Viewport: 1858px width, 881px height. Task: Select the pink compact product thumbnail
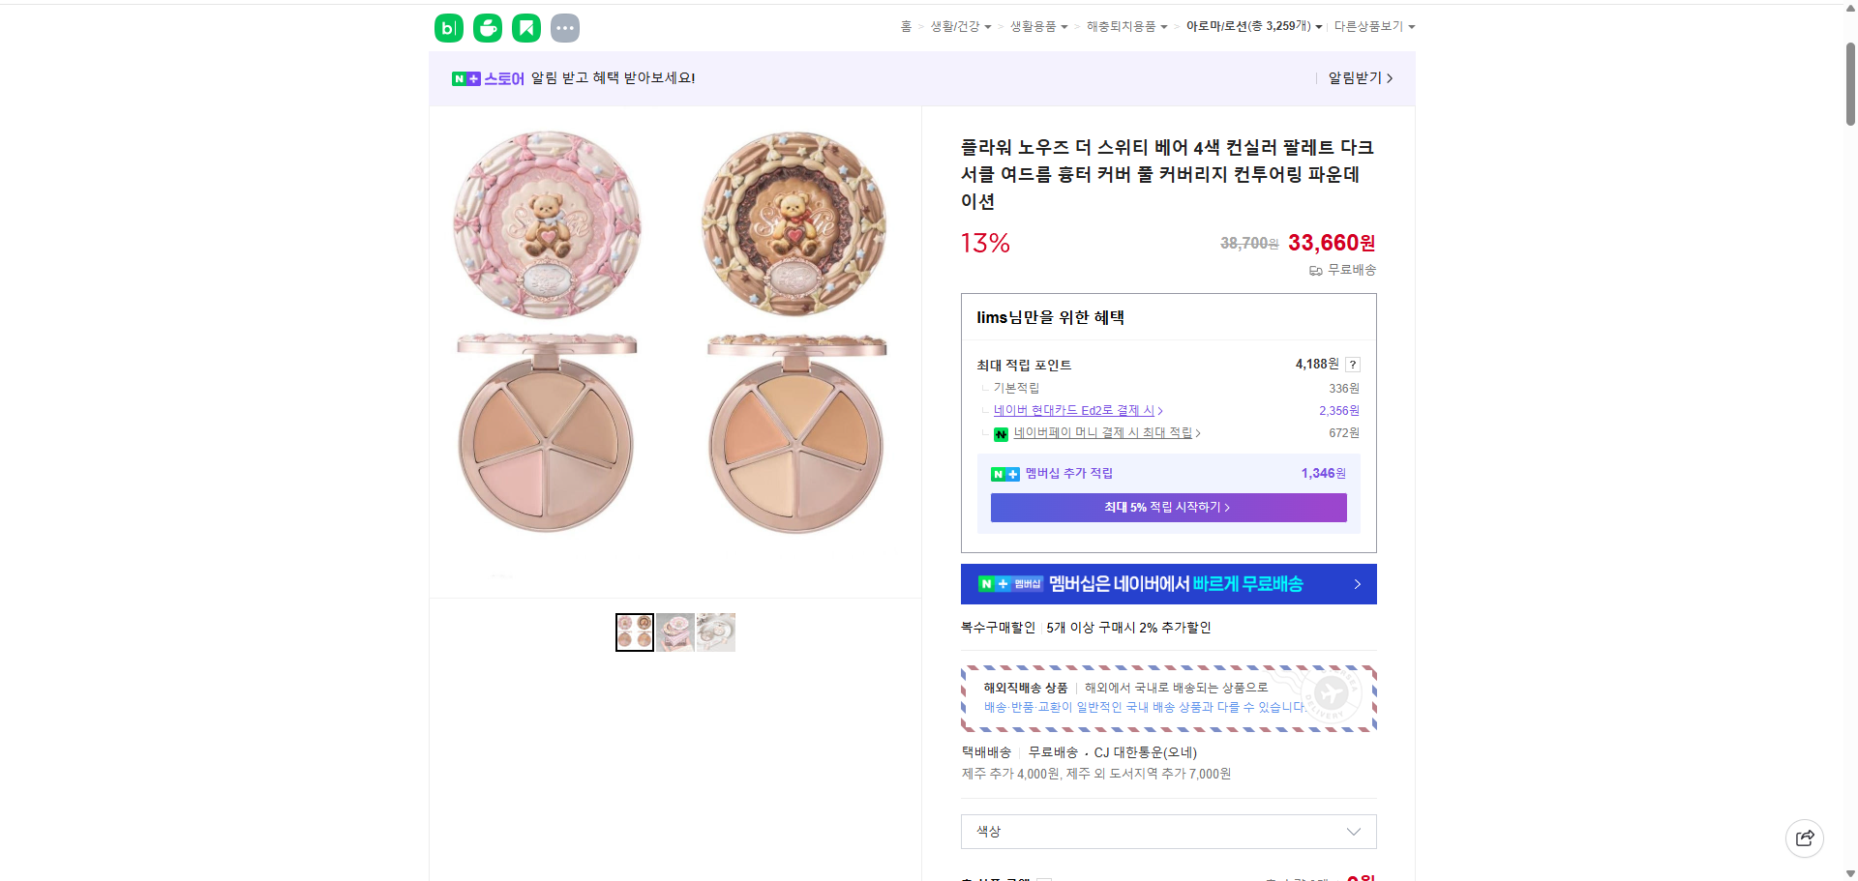(674, 631)
